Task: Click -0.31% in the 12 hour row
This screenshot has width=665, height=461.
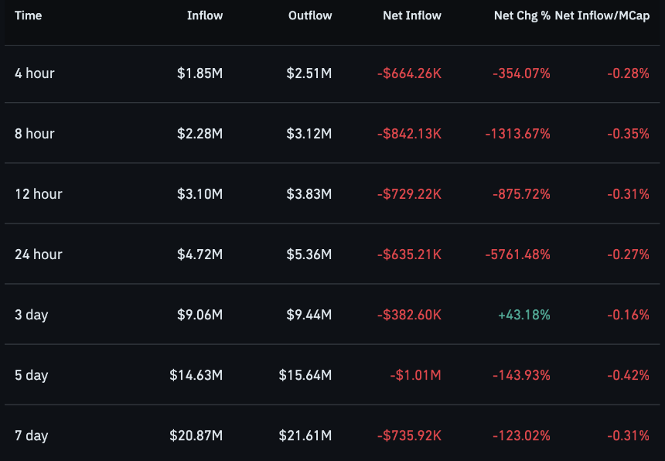Action: click(x=628, y=194)
